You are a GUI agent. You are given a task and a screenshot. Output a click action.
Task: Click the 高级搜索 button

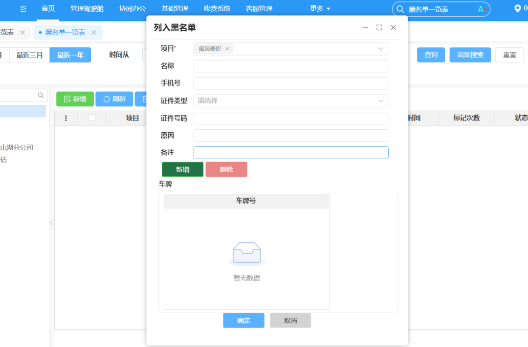tap(470, 55)
